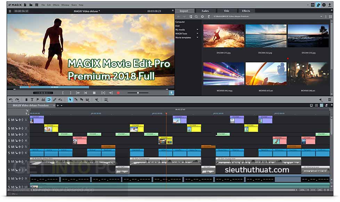Click the Burn disc icon in top bar
Screen dimensions: 340x202
coord(324,5)
